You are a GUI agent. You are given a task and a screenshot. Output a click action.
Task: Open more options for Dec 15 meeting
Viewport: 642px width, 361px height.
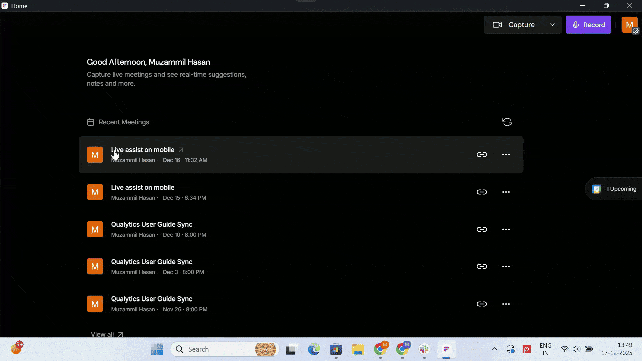[x=506, y=192]
